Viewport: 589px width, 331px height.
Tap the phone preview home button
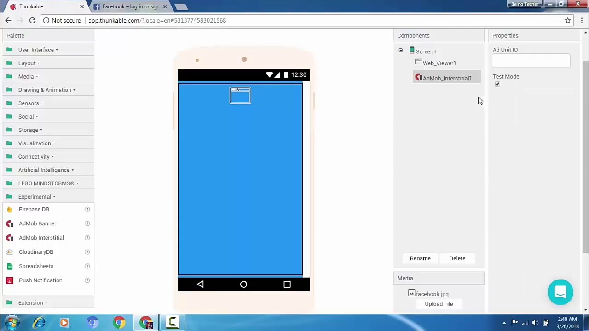(243, 285)
